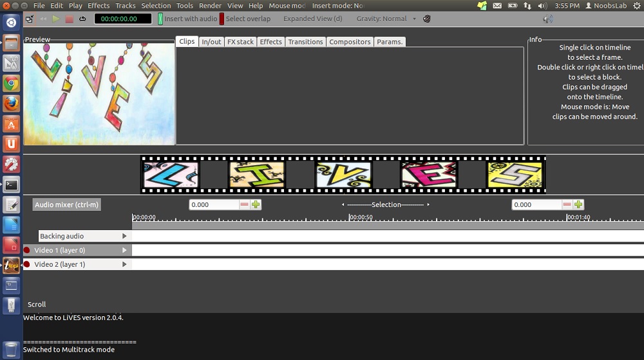Open the Edit menu
Image resolution: width=644 pixels, height=360 pixels.
click(x=57, y=6)
